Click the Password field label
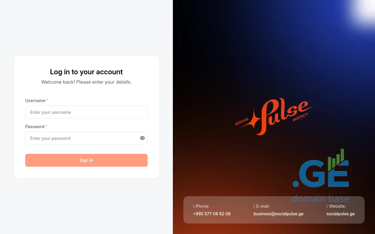This screenshot has height=234, width=375. coord(35,127)
